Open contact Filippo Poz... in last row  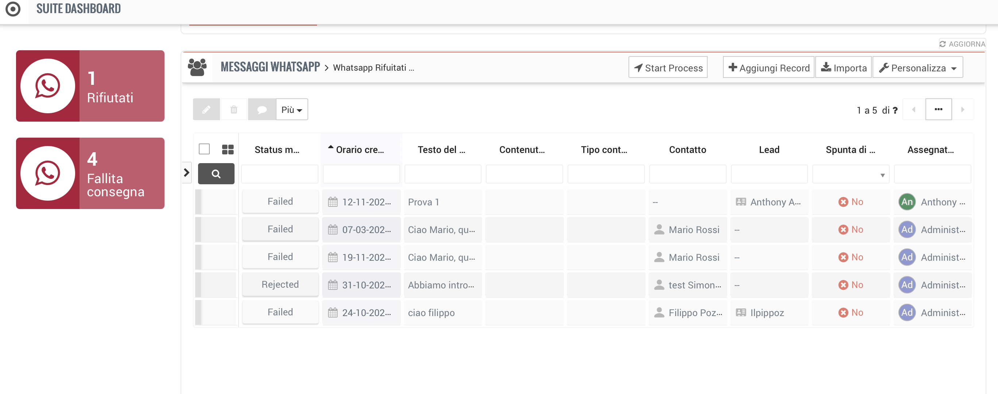(695, 312)
